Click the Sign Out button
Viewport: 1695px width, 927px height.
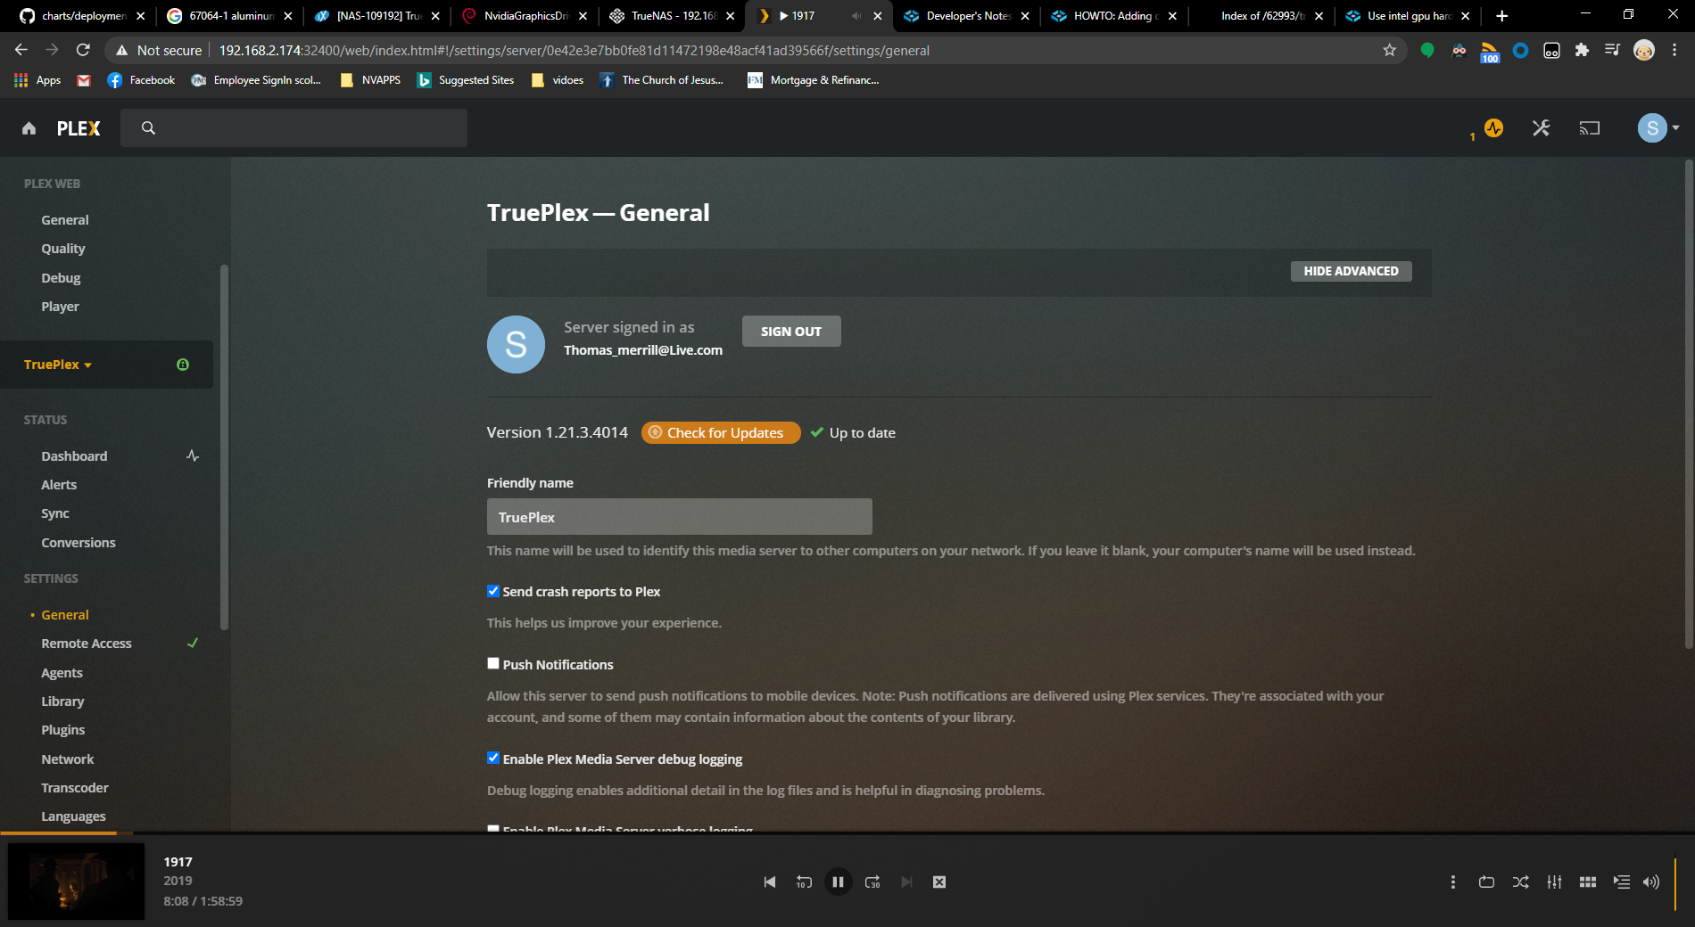[791, 331]
